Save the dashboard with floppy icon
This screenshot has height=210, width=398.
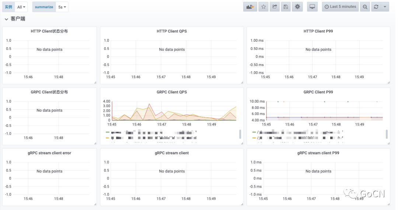click(x=286, y=7)
